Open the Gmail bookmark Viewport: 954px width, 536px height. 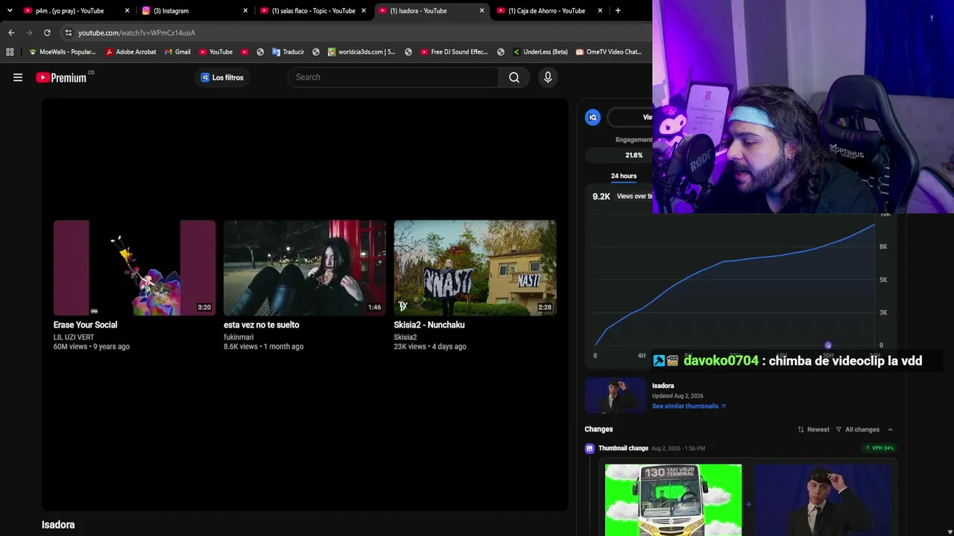tap(177, 52)
